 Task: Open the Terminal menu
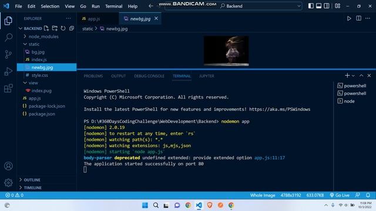coord(113,6)
